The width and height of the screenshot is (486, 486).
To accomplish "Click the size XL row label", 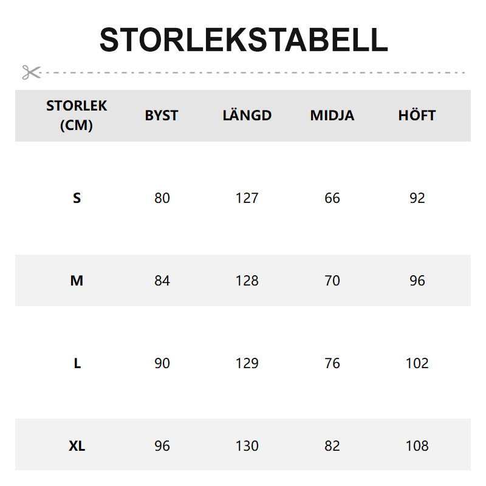I will 77,446.
